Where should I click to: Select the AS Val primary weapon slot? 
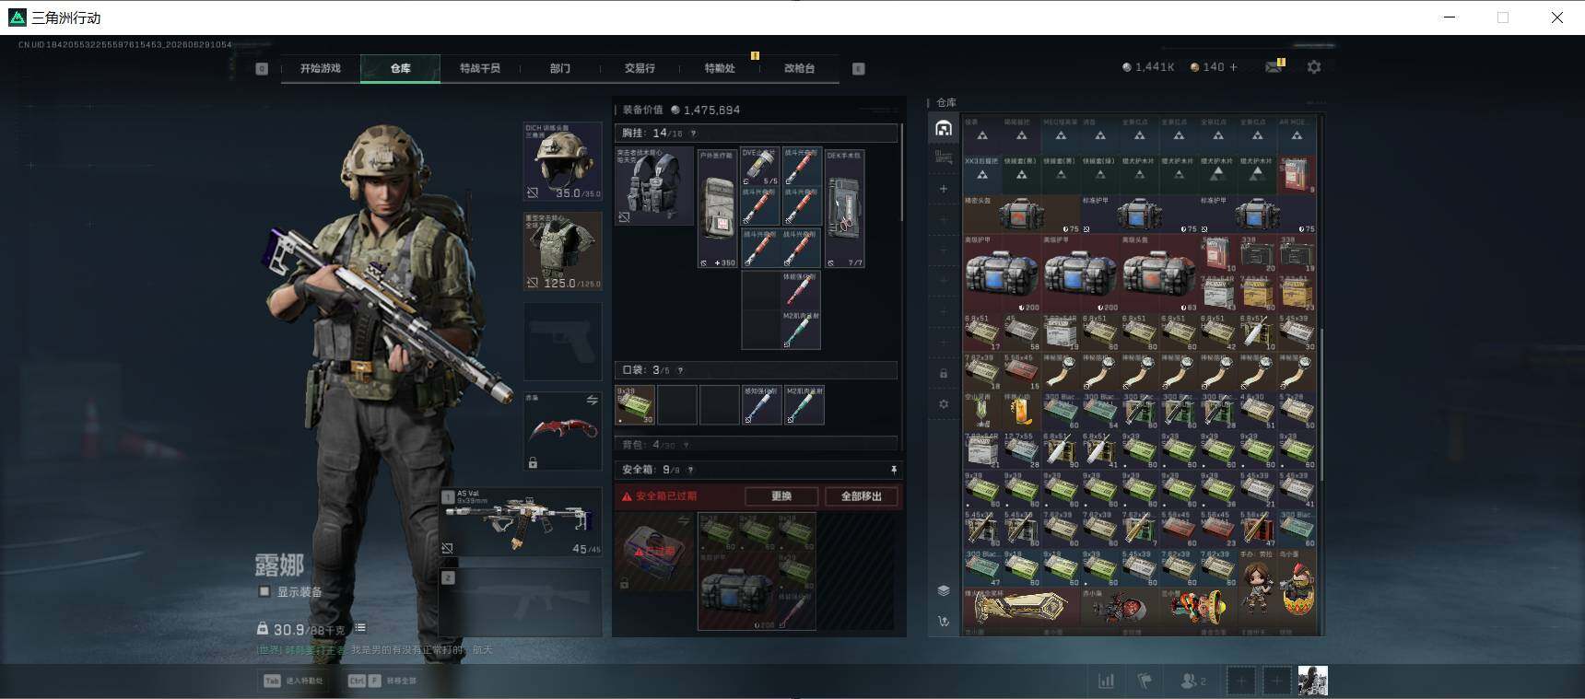[522, 522]
